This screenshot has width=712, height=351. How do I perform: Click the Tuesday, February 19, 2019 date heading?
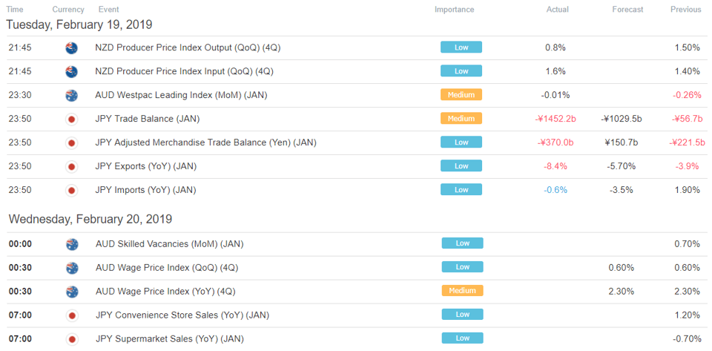point(79,25)
